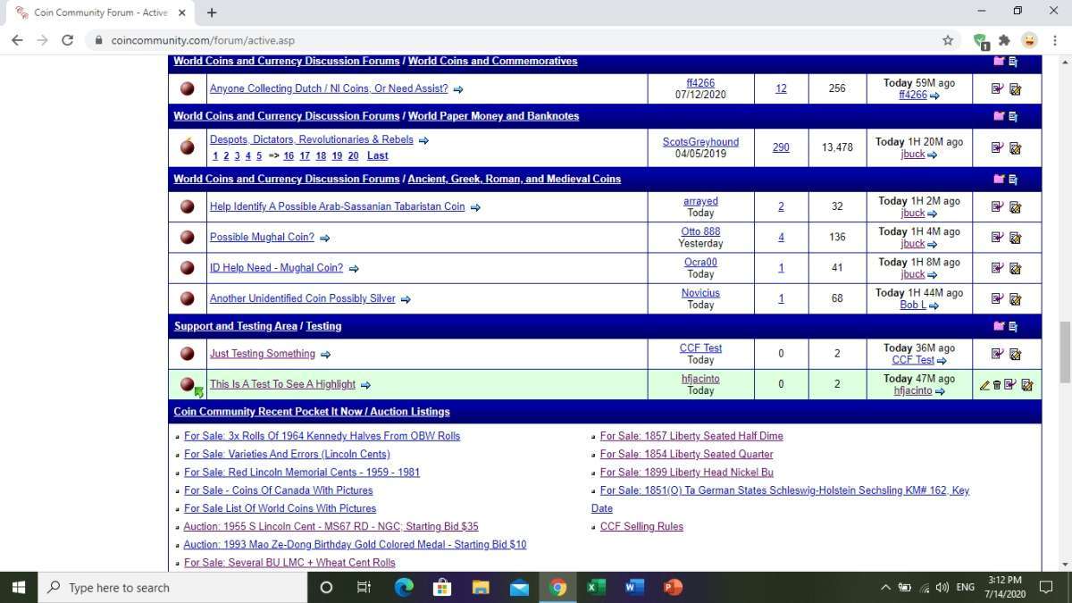Image resolution: width=1072 pixels, height=603 pixels.
Task: Open the 'World Paper Money and Banknotes' forum link
Action: coord(494,116)
